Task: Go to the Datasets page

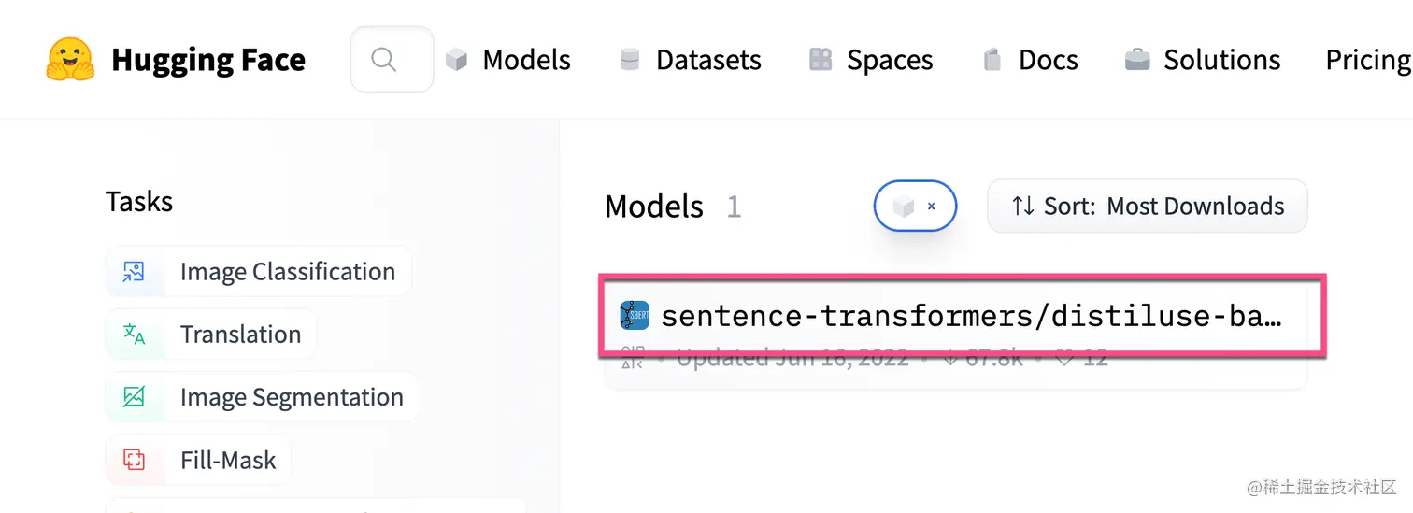Action: click(x=708, y=60)
